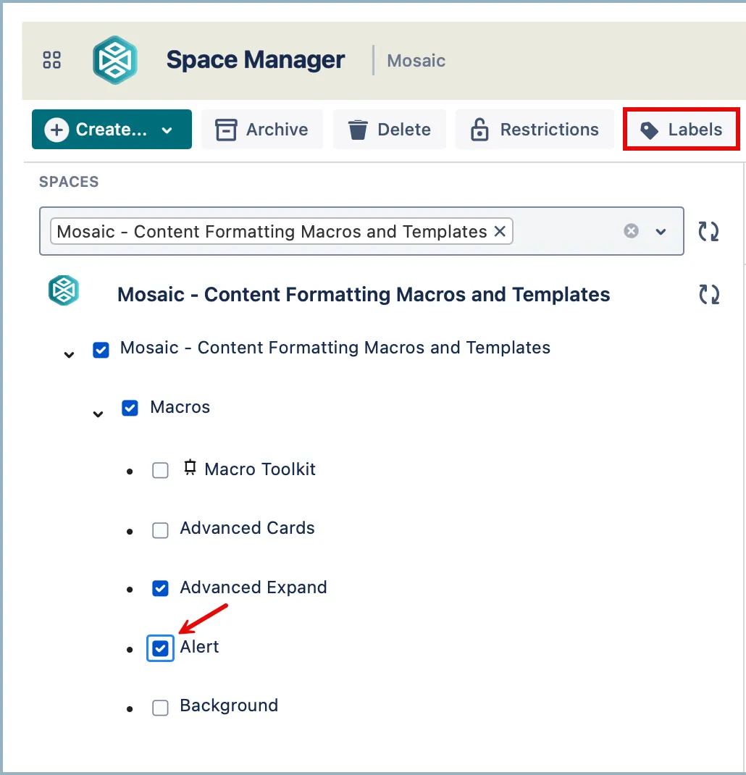Select the Macro Toolkit page

(260, 469)
